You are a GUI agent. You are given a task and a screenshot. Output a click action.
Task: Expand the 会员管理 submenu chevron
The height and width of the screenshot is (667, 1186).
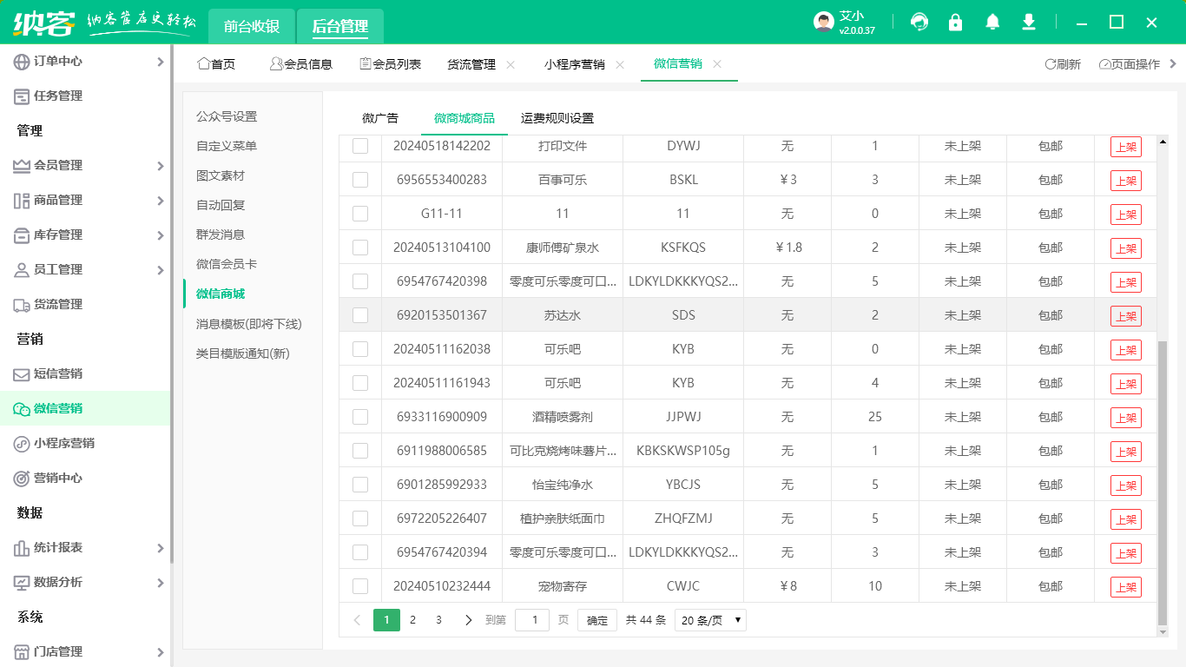click(x=160, y=165)
